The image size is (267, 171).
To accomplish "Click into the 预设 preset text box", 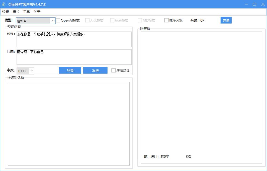I will click(x=74, y=39).
